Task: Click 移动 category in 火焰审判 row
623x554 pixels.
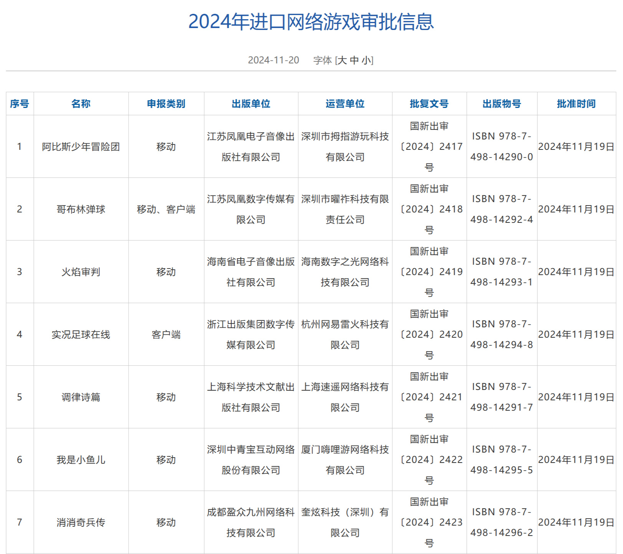Action: pos(166,272)
